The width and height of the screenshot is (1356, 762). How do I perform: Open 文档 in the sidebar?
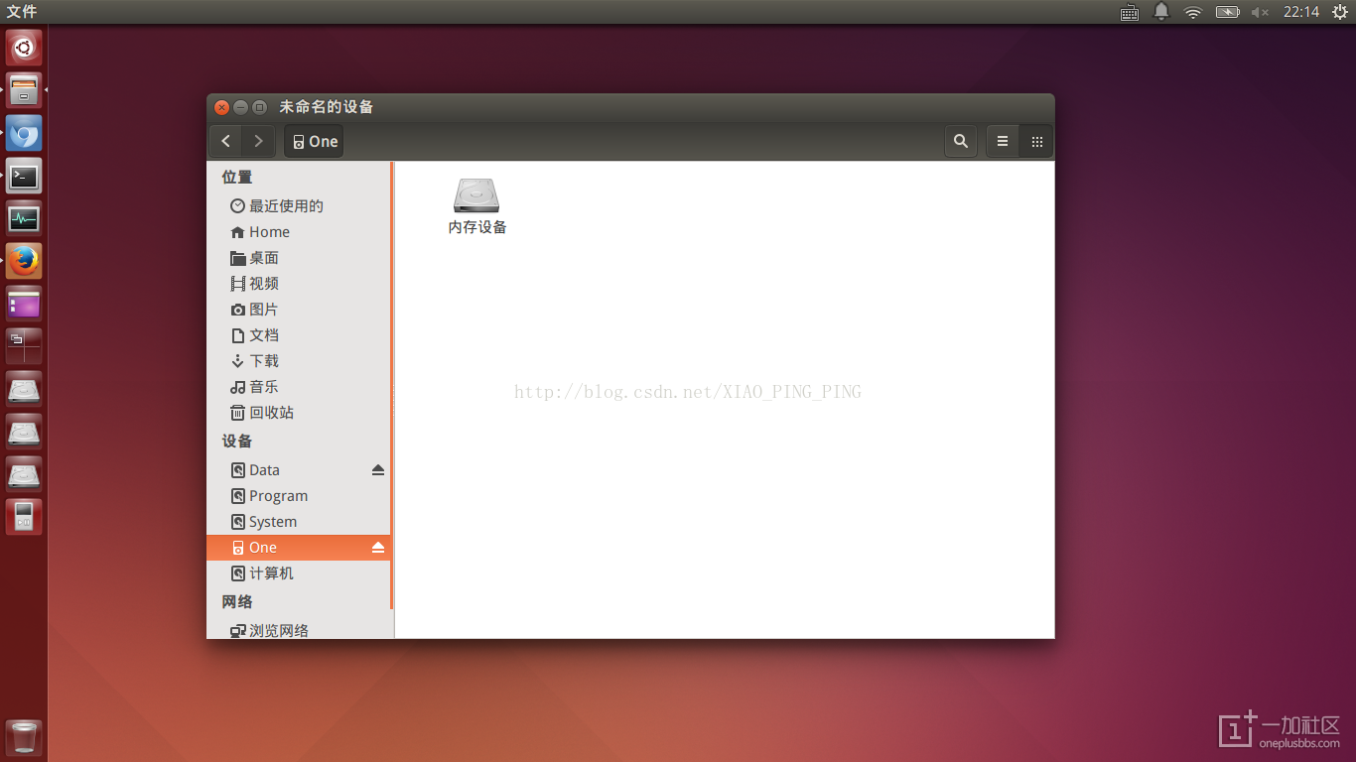299,334
